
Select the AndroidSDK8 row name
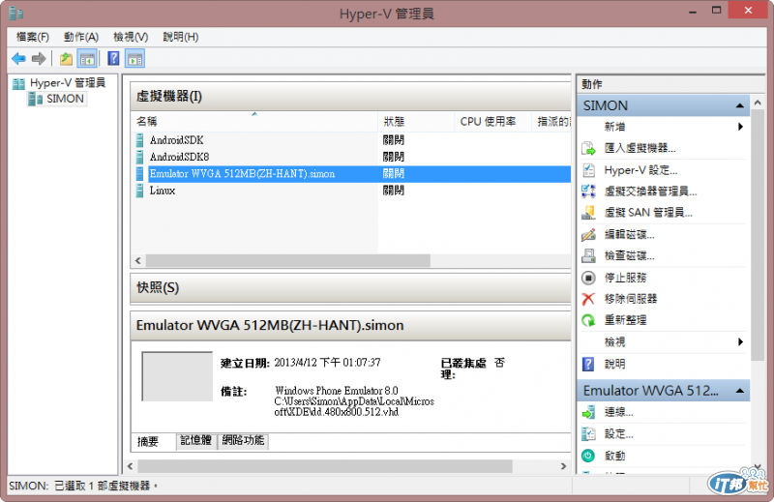pyautogui.click(x=179, y=157)
